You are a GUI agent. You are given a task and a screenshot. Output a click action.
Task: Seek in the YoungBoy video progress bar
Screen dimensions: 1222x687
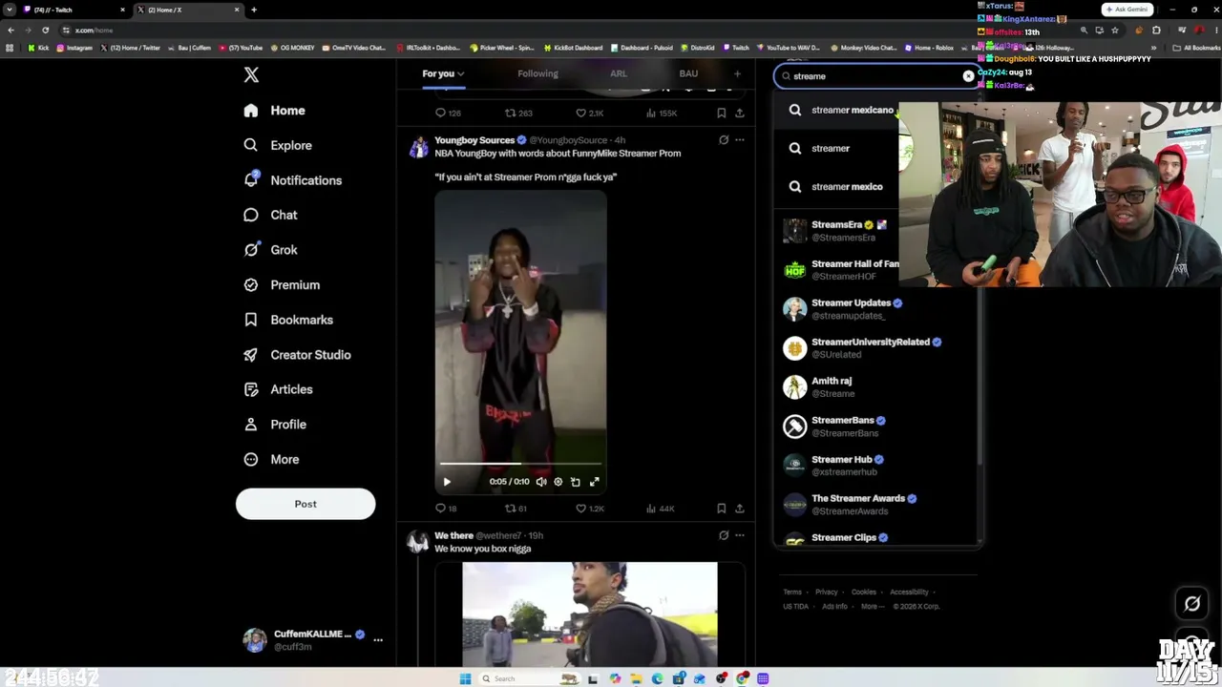coord(520,465)
